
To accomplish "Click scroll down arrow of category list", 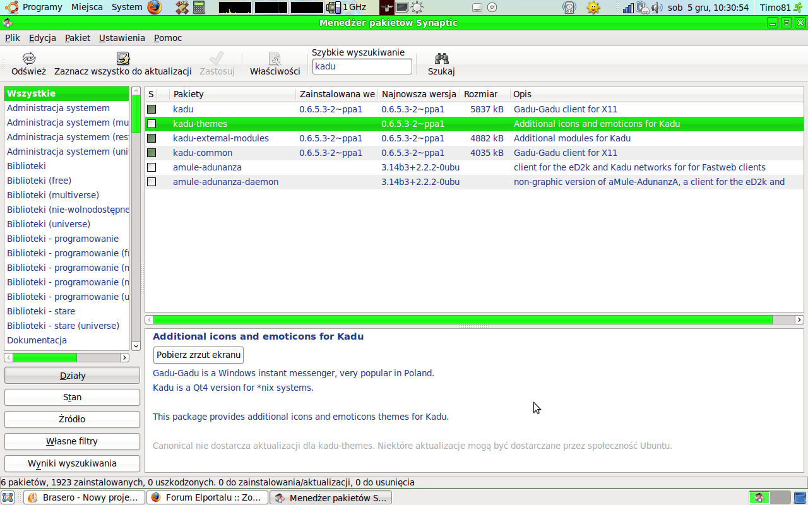I will pyautogui.click(x=136, y=346).
